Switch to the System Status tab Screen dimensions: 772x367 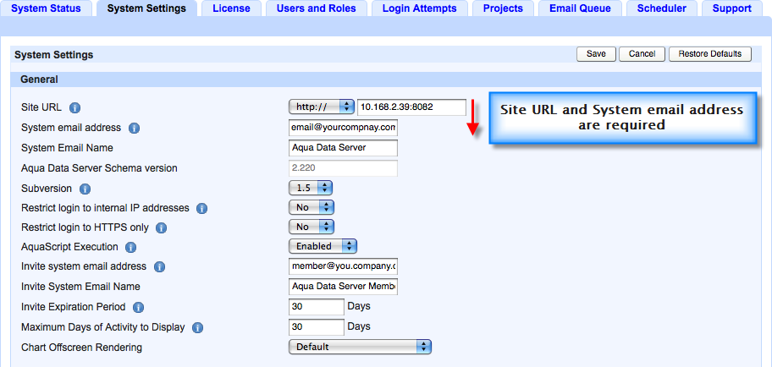pos(47,8)
